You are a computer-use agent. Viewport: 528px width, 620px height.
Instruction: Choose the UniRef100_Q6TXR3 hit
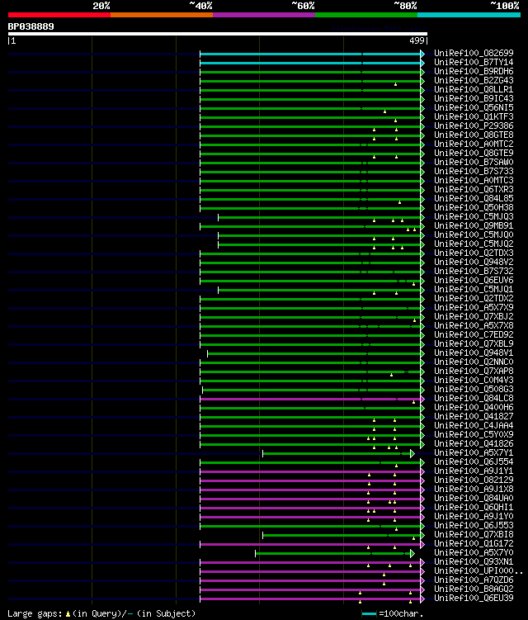tap(474, 189)
